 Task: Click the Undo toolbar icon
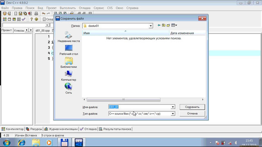(x=43, y=13)
